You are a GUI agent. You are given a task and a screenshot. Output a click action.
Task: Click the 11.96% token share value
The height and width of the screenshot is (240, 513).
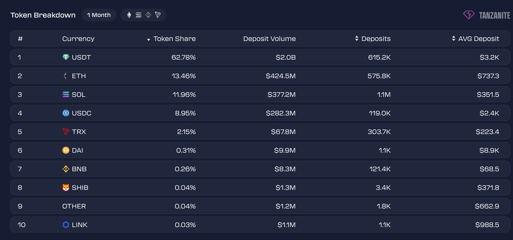(183, 95)
